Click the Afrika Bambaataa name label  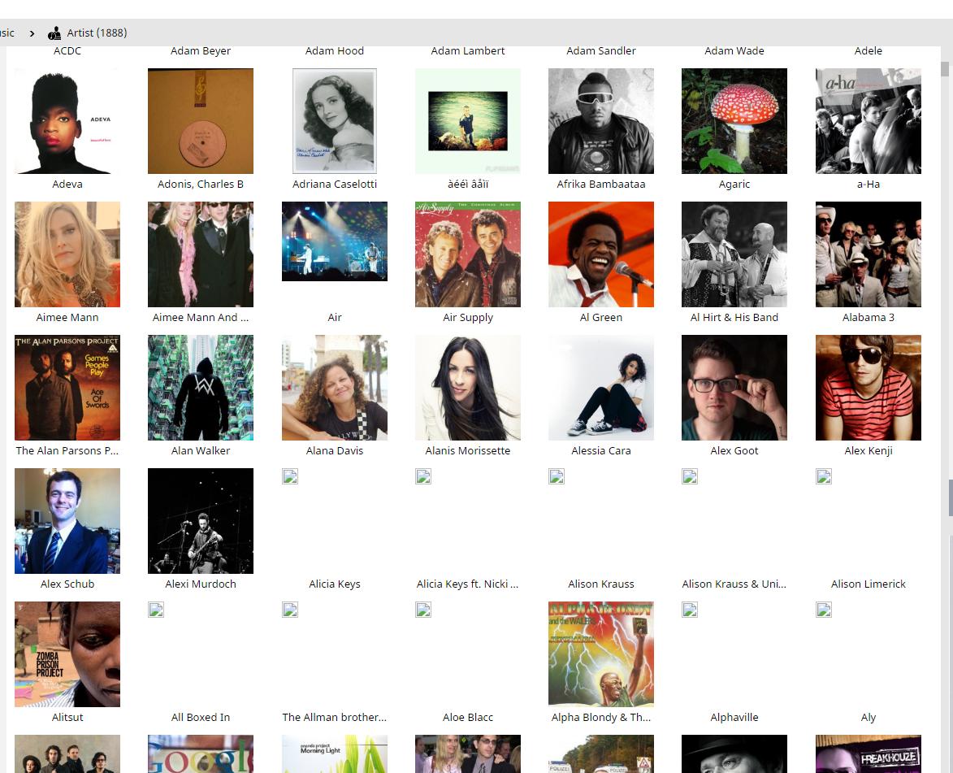point(601,185)
